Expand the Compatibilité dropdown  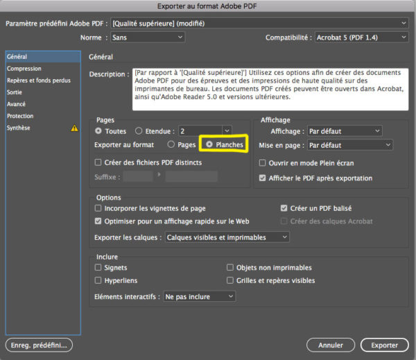pyautogui.click(x=361, y=37)
